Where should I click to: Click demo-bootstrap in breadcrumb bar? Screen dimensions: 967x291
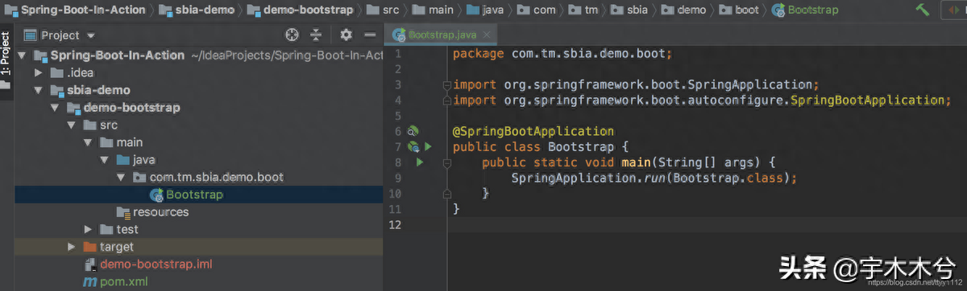click(300, 10)
